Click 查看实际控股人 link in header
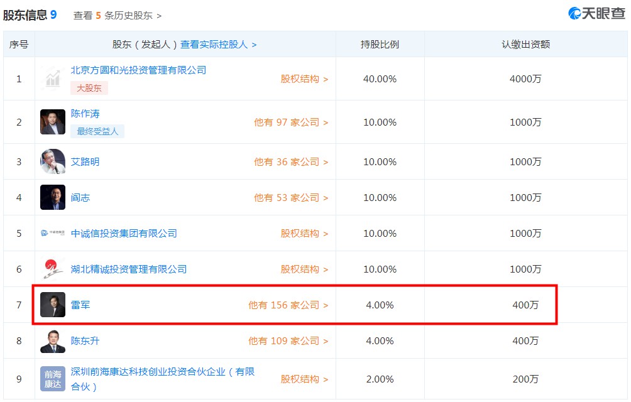The height and width of the screenshot is (402, 631). pyautogui.click(x=219, y=44)
